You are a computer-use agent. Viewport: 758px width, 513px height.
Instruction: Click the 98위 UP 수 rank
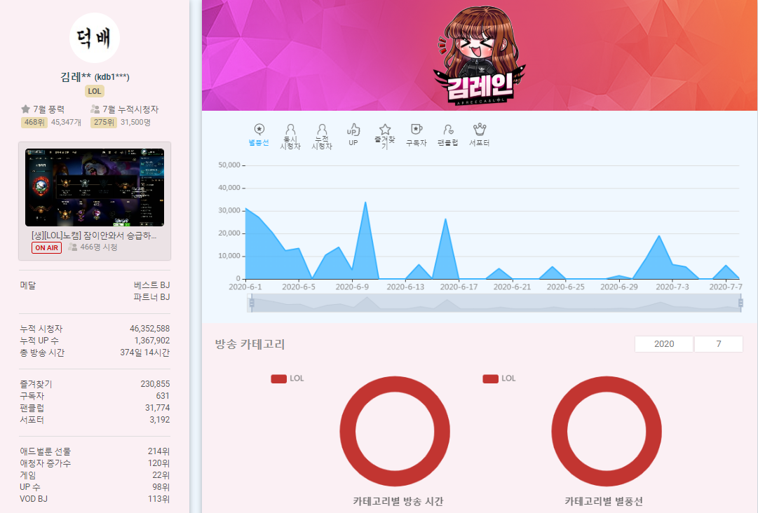click(x=161, y=487)
